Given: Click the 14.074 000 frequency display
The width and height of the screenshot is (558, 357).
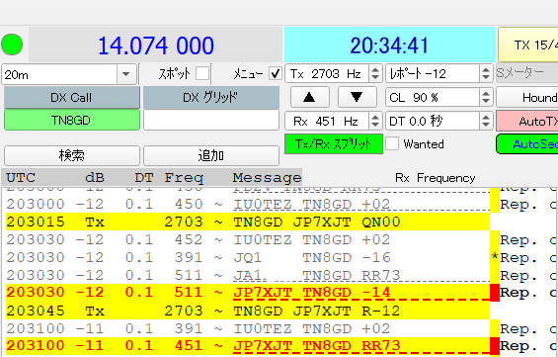Looking at the screenshot, I should click(x=156, y=45).
